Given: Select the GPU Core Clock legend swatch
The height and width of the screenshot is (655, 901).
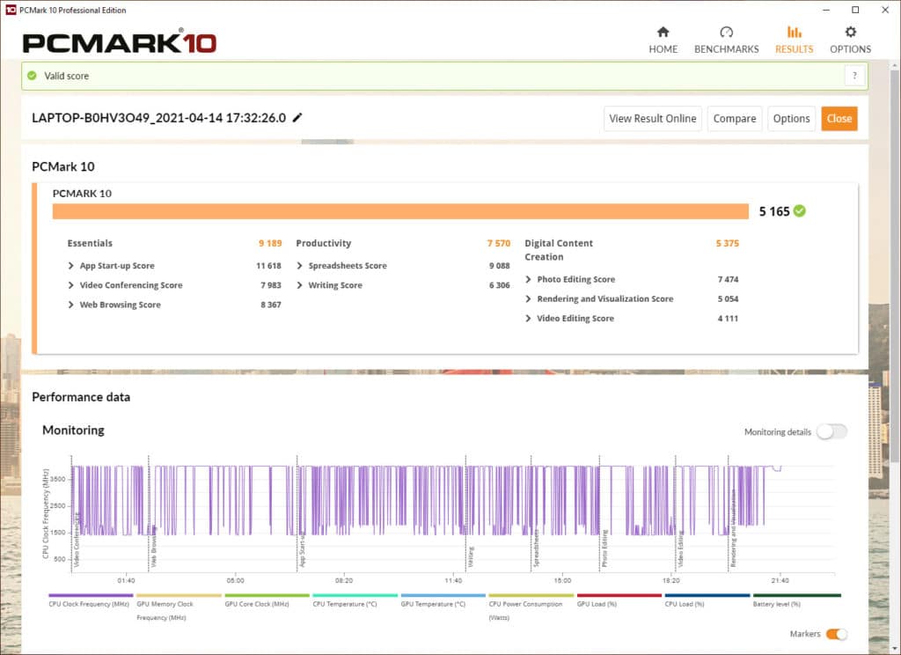Looking at the screenshot, I should (x=267, y=595).
